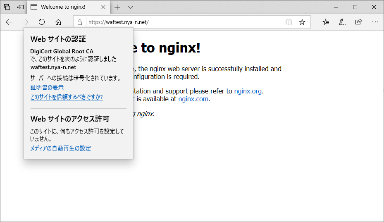The height and width of the screenshot is (222, 384).
Task: Maximize the browser window
Action: coord(355,7)
